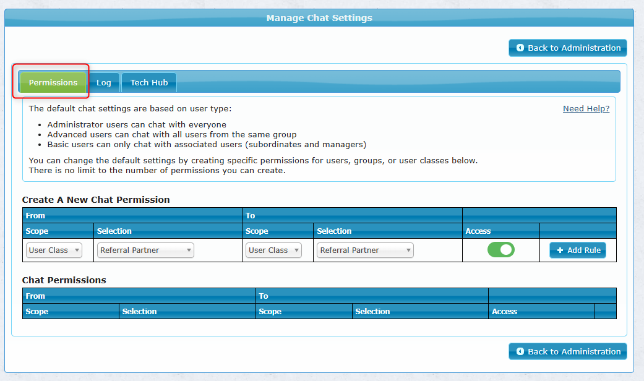The image size is (644, 381).
Task: Click the Access column header in the Chat Permissions table
Action: pos(504,312)
